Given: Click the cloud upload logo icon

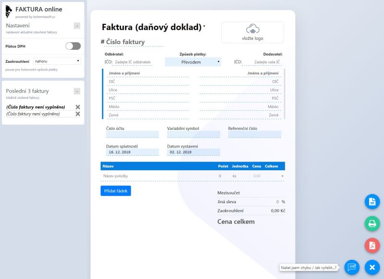Looking at the screenshot, I should [x=252, y=29].
